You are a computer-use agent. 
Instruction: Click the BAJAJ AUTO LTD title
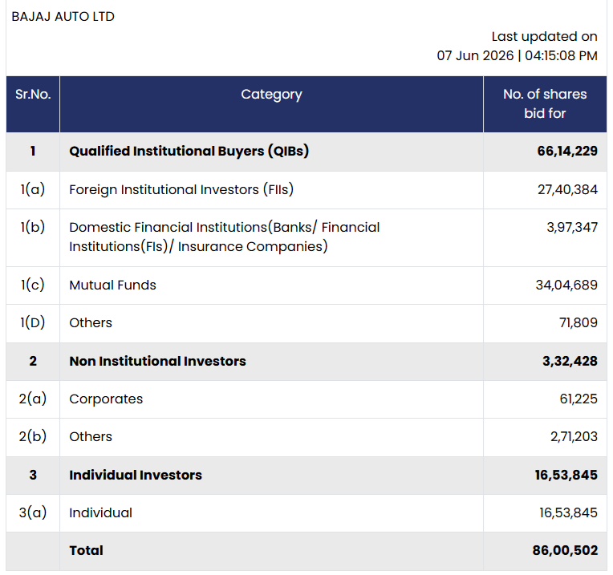[x=63, y=16]
